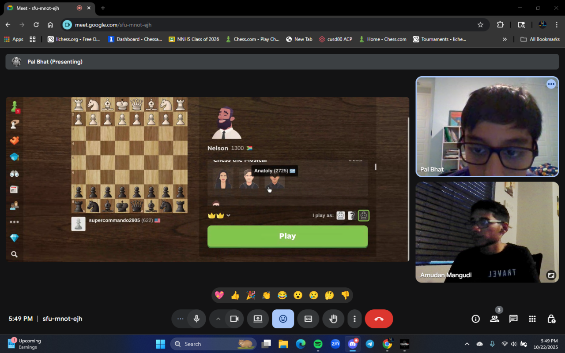
Task: Send the surprised face reaction
Action: [298, 295]
